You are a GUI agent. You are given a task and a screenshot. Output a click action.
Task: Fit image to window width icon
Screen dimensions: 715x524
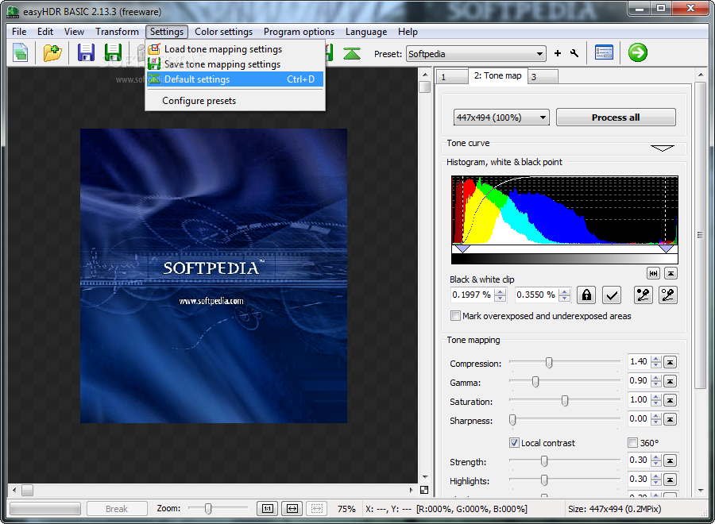[292, 508]
